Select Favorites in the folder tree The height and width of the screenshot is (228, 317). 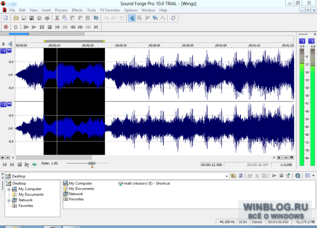(x=26, y=205)
